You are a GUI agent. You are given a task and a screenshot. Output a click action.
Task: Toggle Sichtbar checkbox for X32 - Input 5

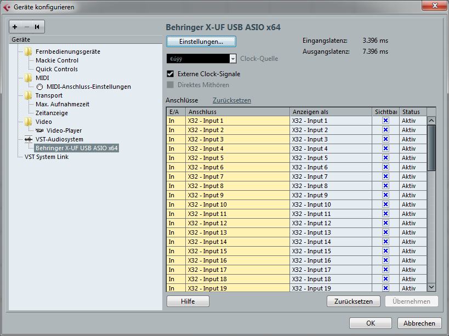click(x=386, y=158)
